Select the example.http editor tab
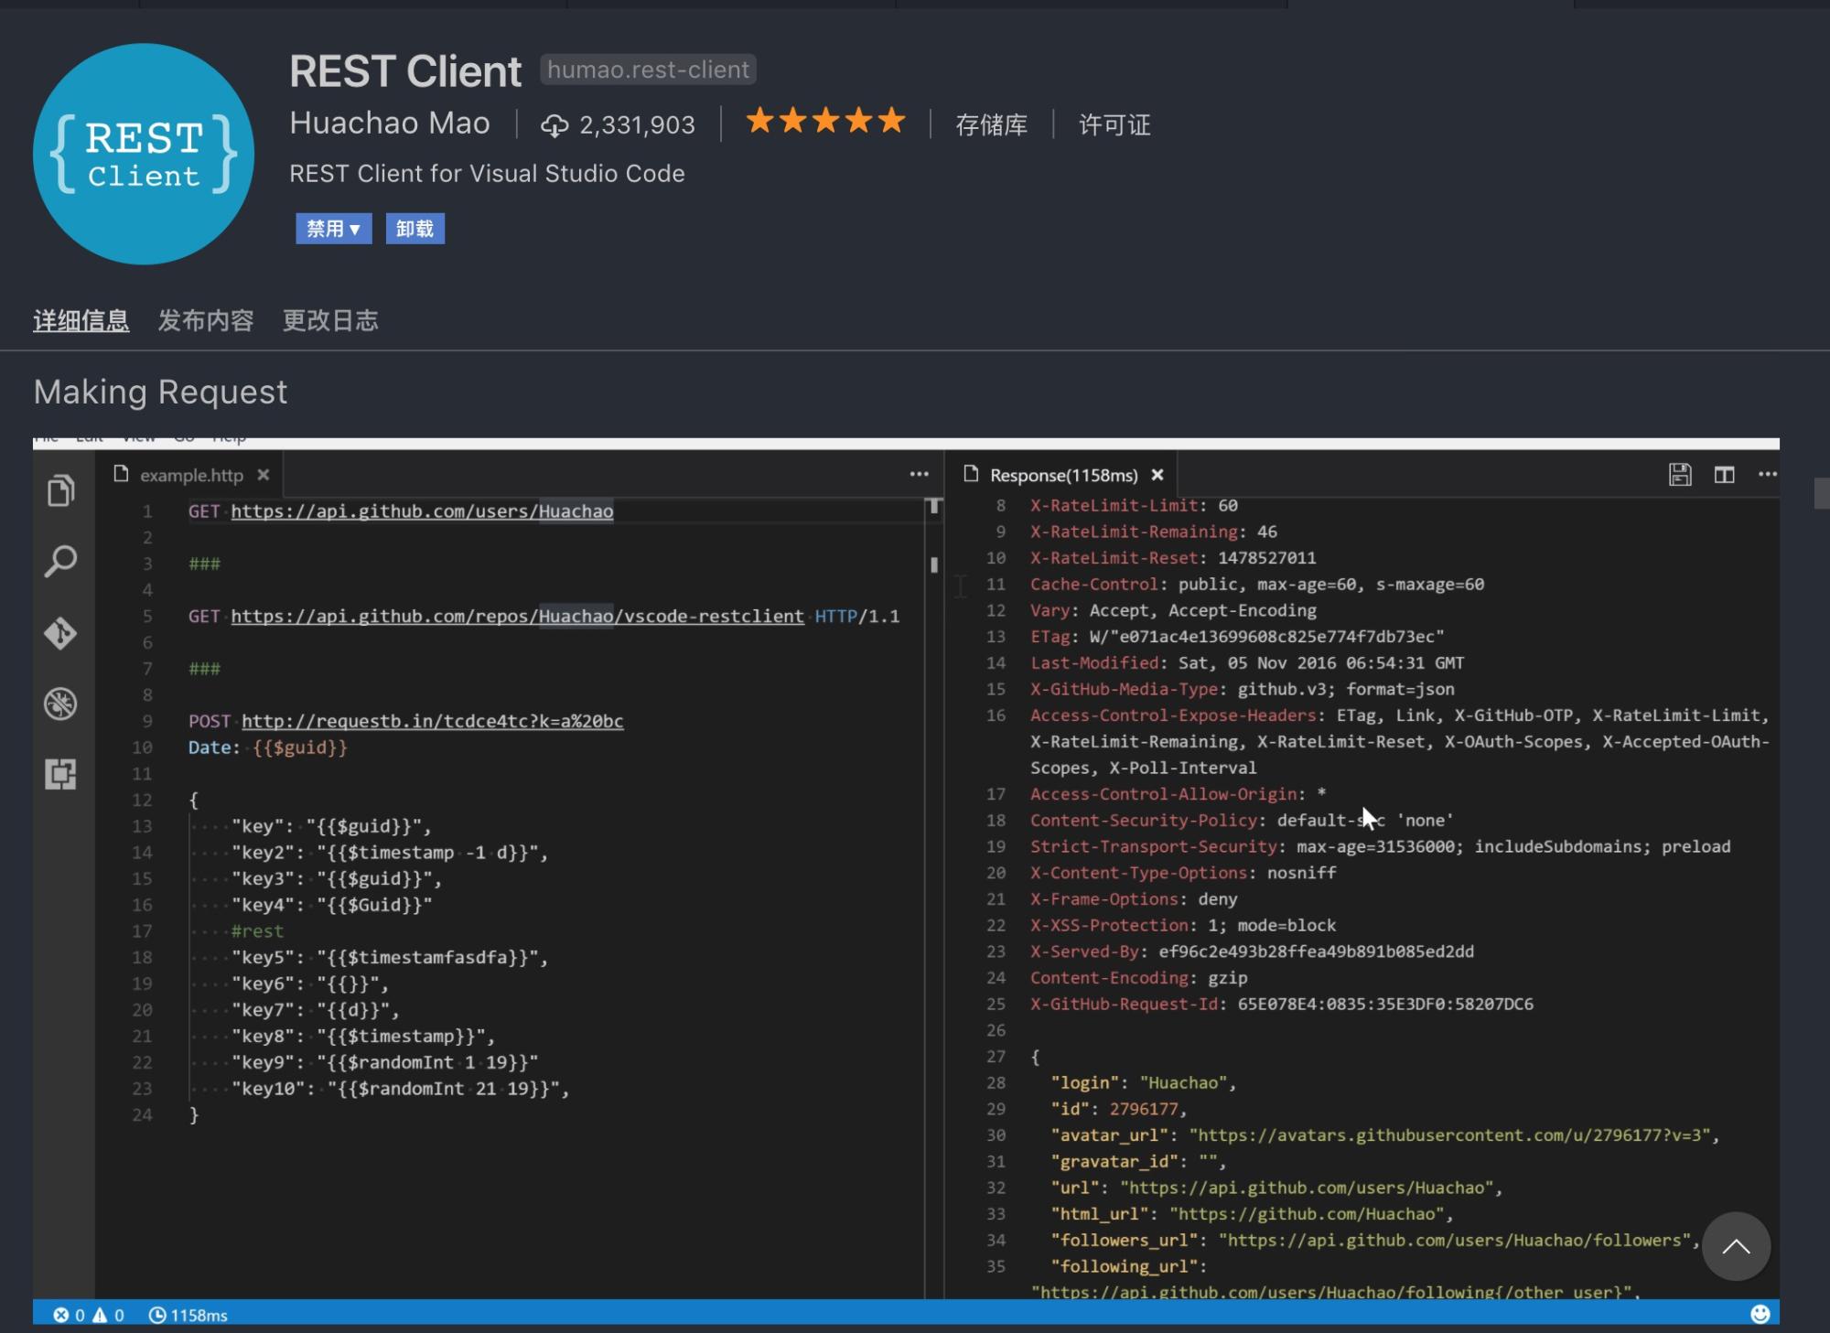The width and height of the screenshot is (1830, 1333). [x=189, y=475]
